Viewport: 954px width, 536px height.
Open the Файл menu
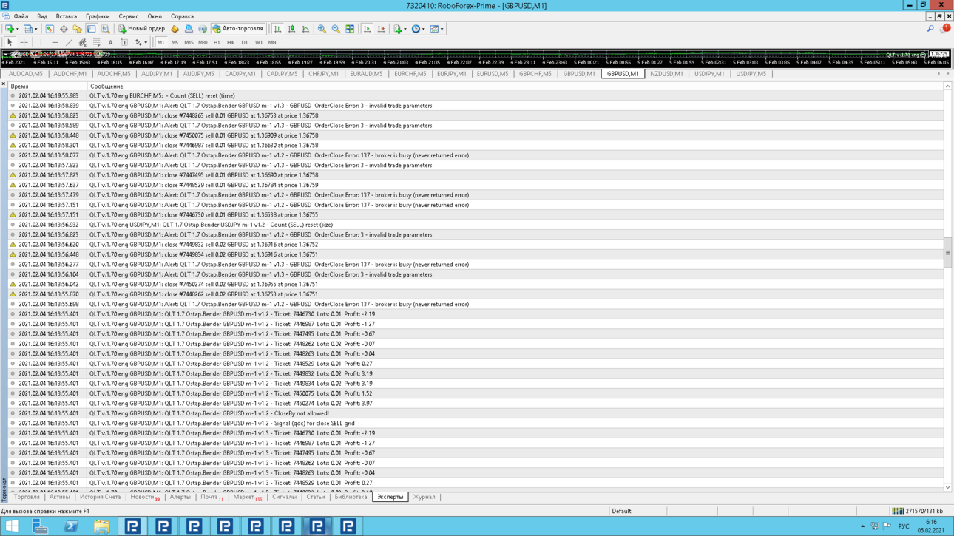21,16
